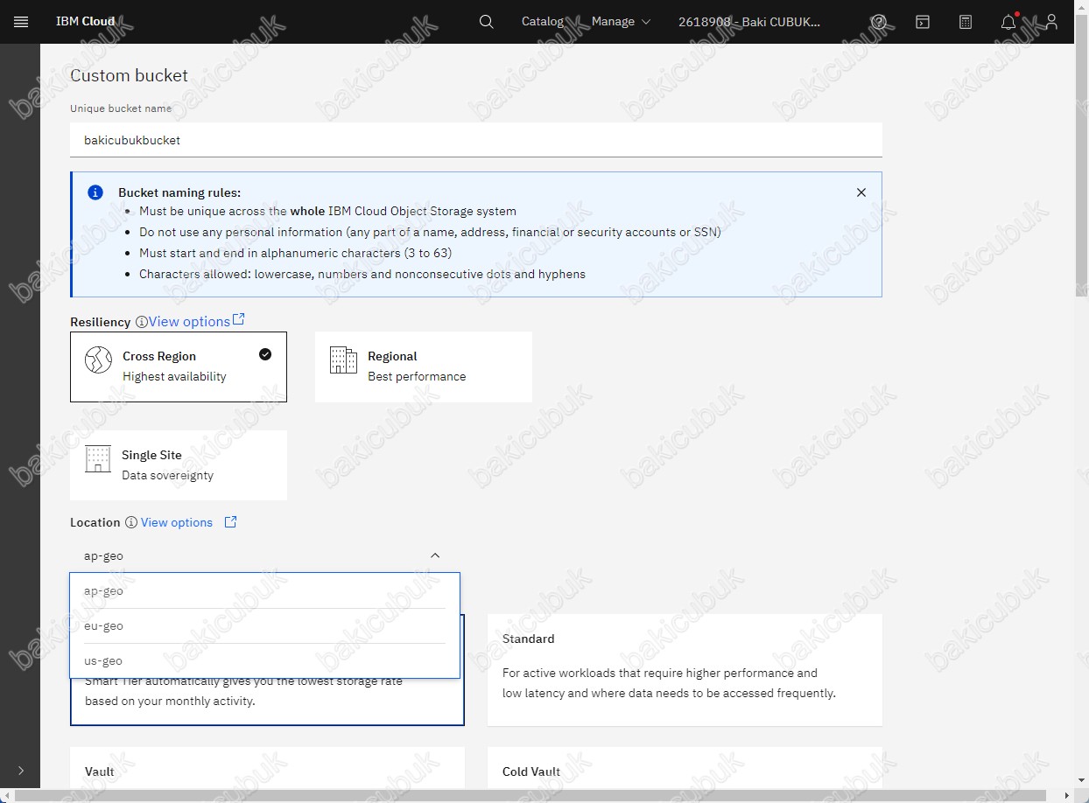Click the info icon next to Location
The width and height of the screenshot is (1089, 803).
click(x=131, y=522)
